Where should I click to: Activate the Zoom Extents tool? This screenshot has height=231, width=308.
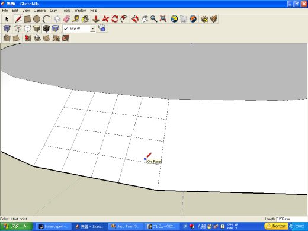coord(163,19)
